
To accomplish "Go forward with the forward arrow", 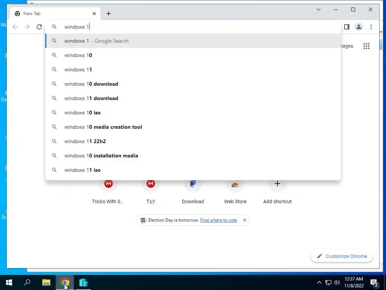I will 27,27.
